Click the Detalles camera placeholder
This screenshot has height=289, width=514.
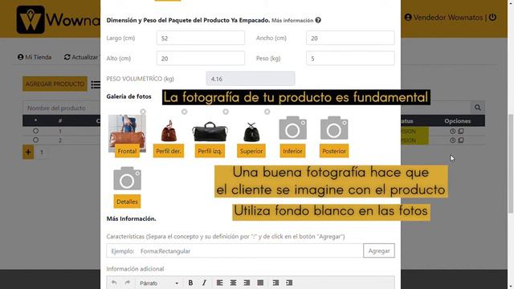pos(127,178)
